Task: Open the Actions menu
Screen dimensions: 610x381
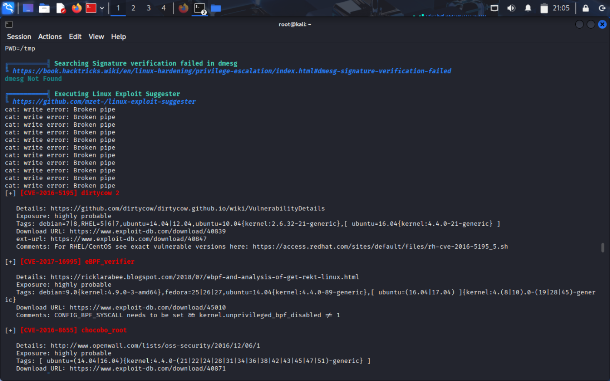Action: pyautogui.click(x=50, y=36)
